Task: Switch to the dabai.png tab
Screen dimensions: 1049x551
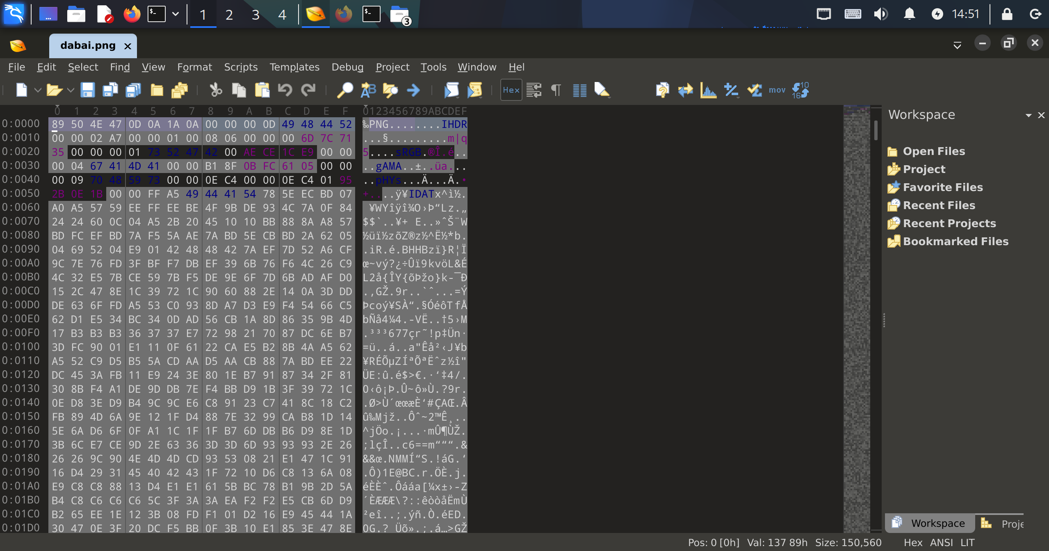Action: tap(88, 46)
